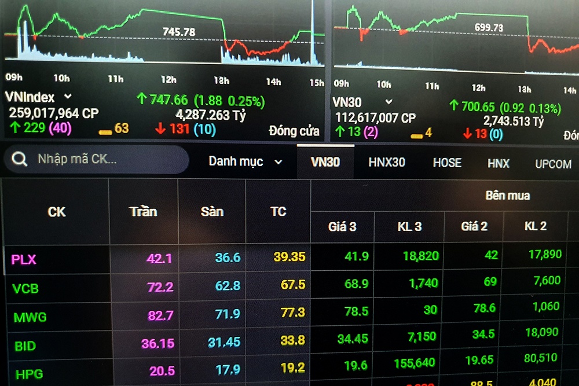Viewport: 579px width, 386px height.
Task: Click the VNIndex green gainers arrow showing 229
Action: pos(14,128)
